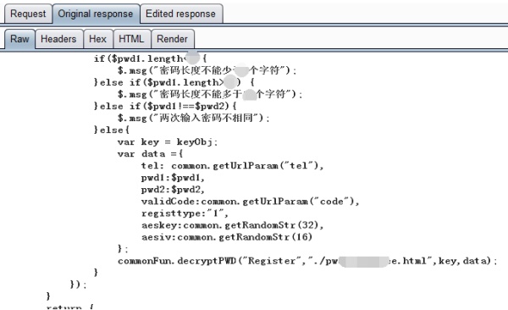Switch to the Edited response tab
The image size is (508, 310).
[181, 14]
